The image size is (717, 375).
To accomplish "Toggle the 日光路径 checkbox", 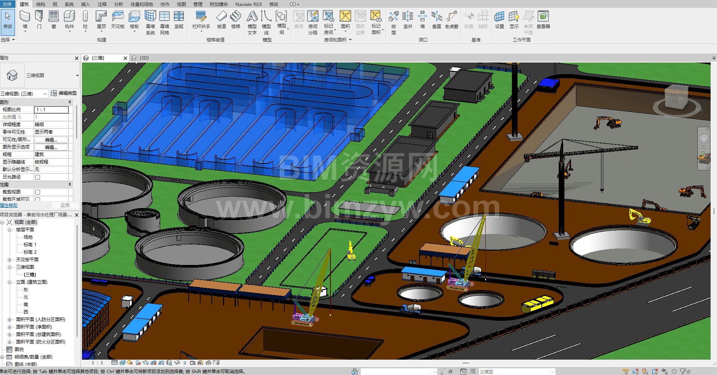I will pos(38,177).
